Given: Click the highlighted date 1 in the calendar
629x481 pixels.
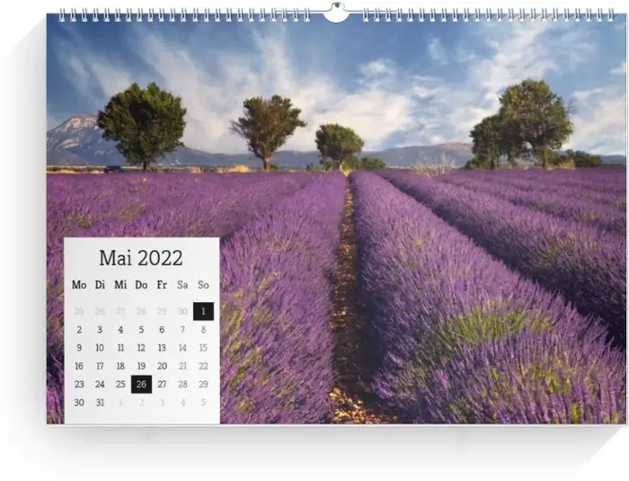Looking at the screenshot, I should coord(203,311).
